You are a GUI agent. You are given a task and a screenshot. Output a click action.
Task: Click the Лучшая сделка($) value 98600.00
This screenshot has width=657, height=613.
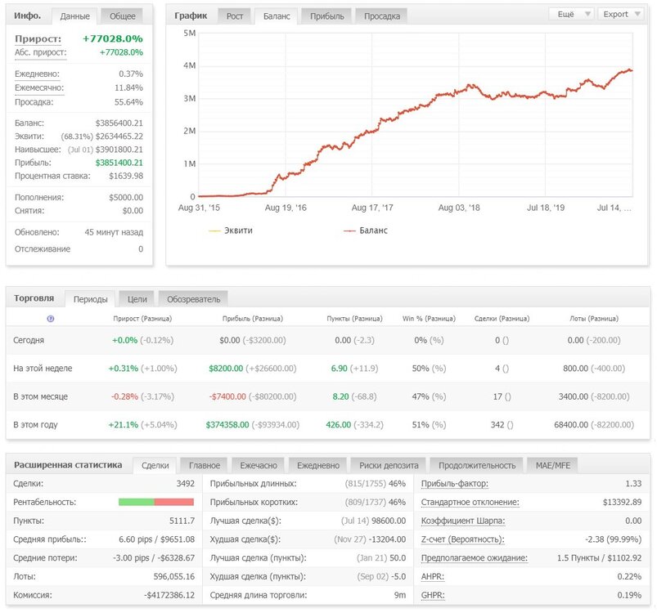[x=389, y=521]
